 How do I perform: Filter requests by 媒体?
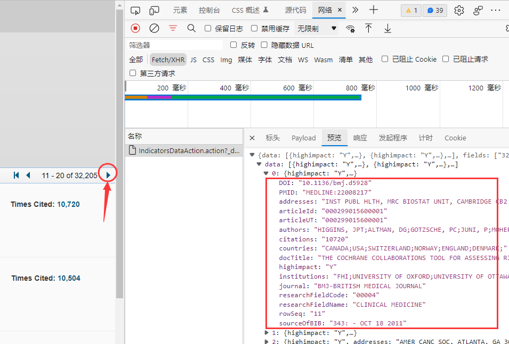[x=245, y=60]
